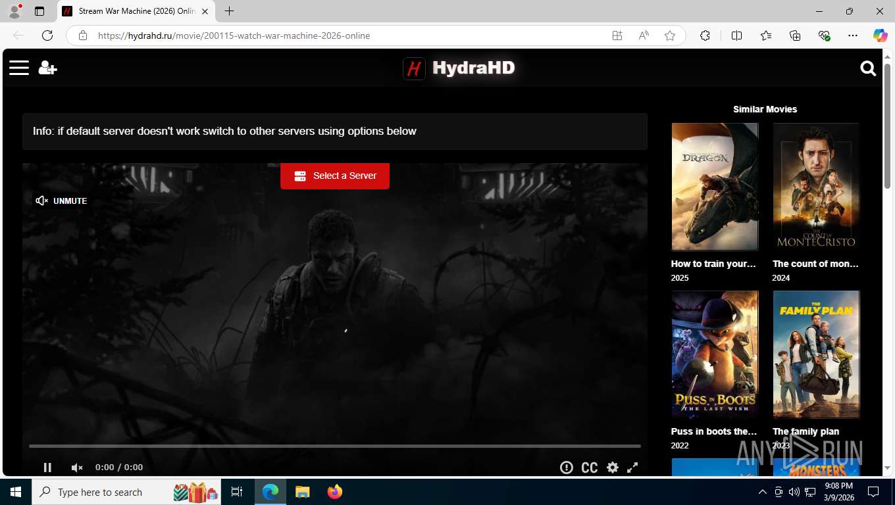895x505 pixels.
Task: Add page to favorites star icon
Action: [670, 36]
